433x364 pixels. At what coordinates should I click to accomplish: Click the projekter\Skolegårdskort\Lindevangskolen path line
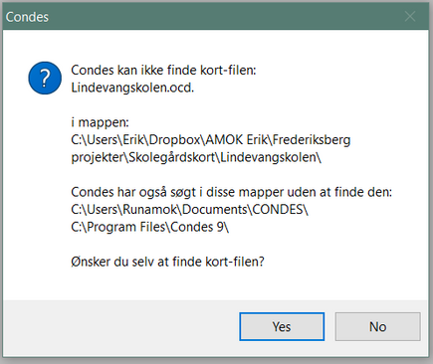click(196, 157)
